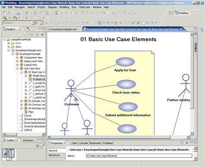Select the Customer actor figure
The image size is (205, 167).
pos(71,90)
